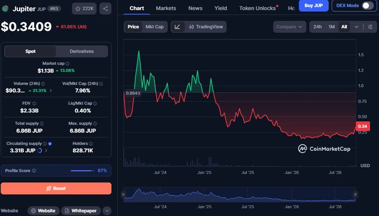Click the Jupiter token logo icon
Screen dimensions: 379x216
tap(5, 9)
